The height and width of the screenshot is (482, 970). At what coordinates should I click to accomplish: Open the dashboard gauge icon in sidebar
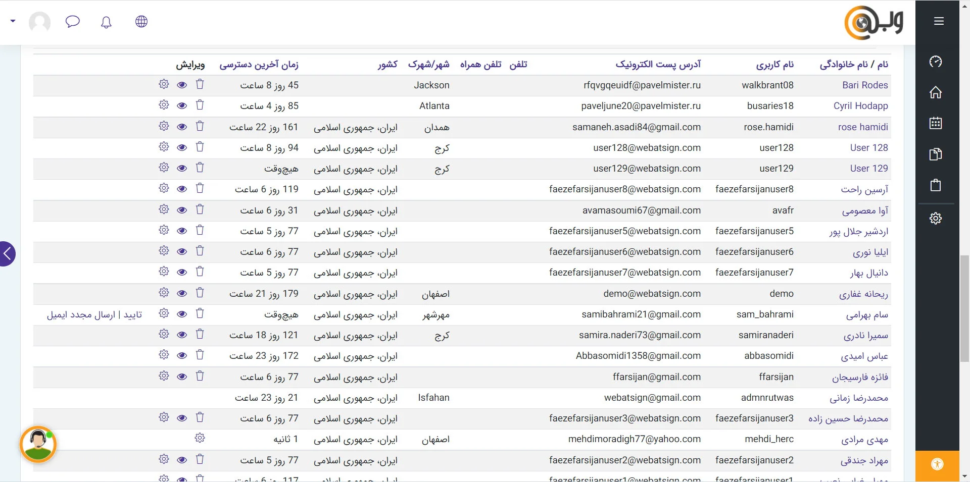coord(935,62)
